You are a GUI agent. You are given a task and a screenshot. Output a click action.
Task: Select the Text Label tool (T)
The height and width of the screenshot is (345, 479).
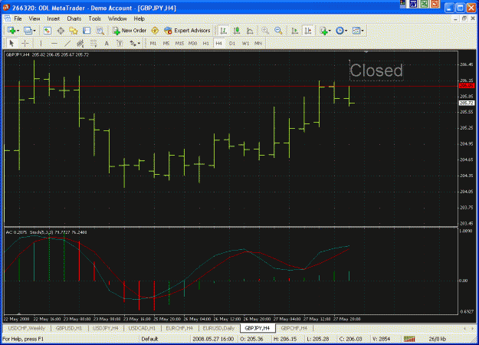[120, 44]
